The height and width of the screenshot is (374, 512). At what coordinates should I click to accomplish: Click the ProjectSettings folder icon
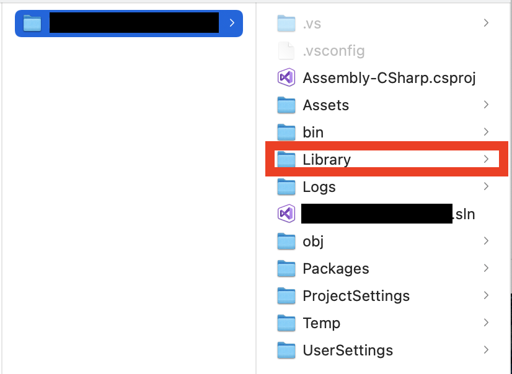click(x=286, y=296)
